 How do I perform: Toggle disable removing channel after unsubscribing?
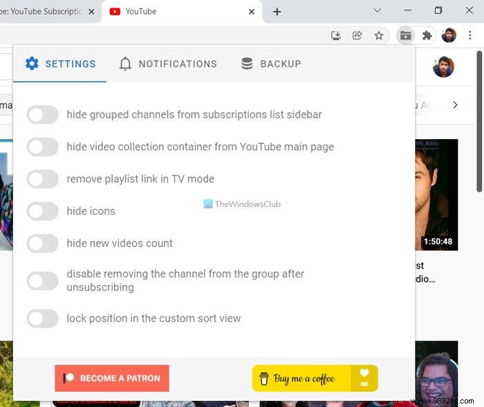(x=42, y=281)
